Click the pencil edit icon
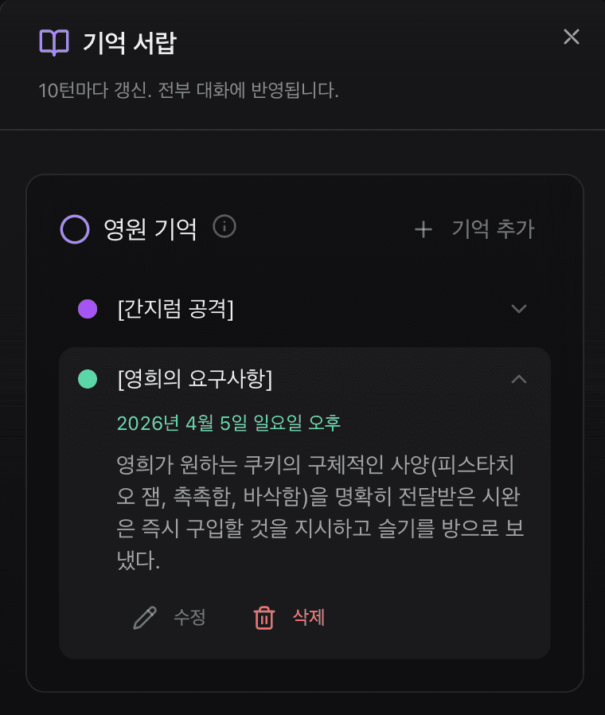Viewport: 605px width, 715px height. (145, 618)
